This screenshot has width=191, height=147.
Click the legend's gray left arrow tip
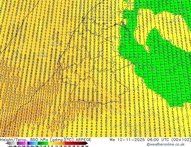(x=7, y=143)
